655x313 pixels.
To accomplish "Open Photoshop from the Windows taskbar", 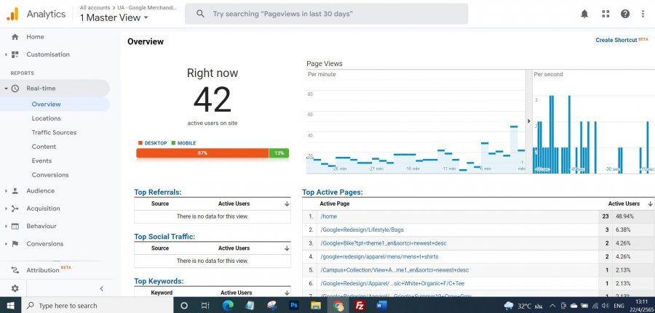I will point(294,306).
